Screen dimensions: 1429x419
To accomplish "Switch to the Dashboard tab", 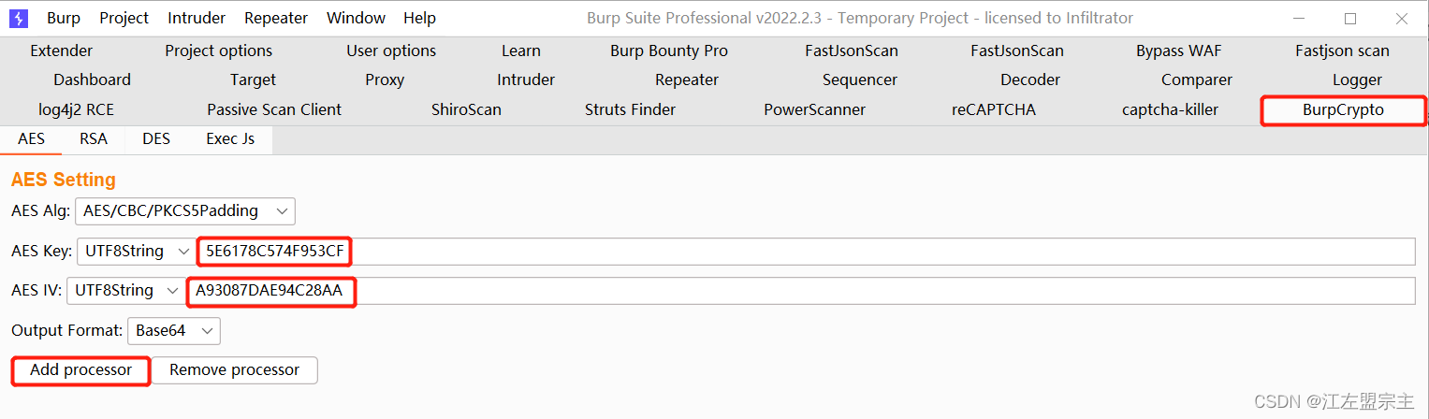I will (92, 80).
